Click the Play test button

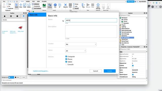[83, 6]
